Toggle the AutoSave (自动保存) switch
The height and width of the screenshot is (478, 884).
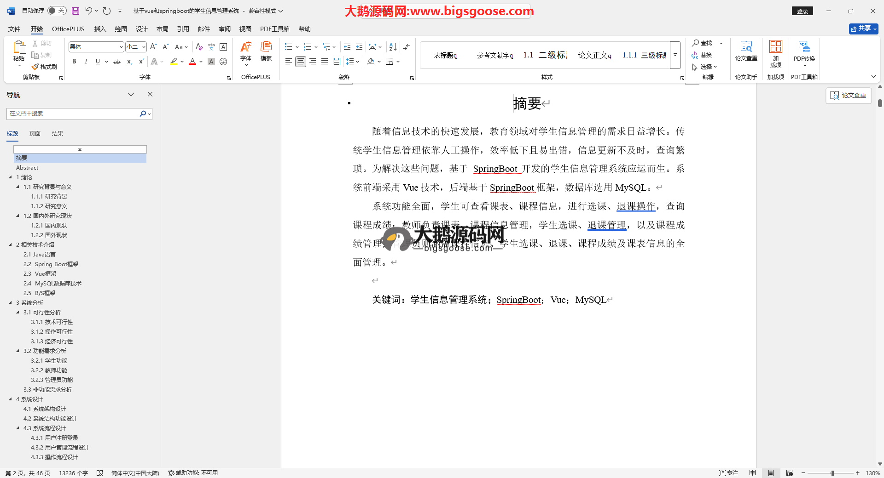click(57, 11)
